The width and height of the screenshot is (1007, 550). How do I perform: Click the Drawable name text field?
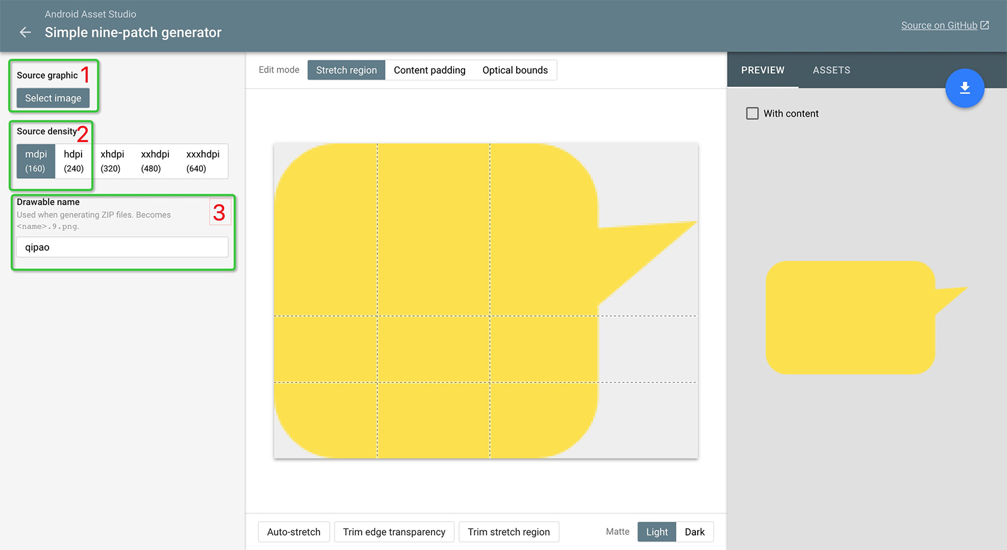pos(122,247)
